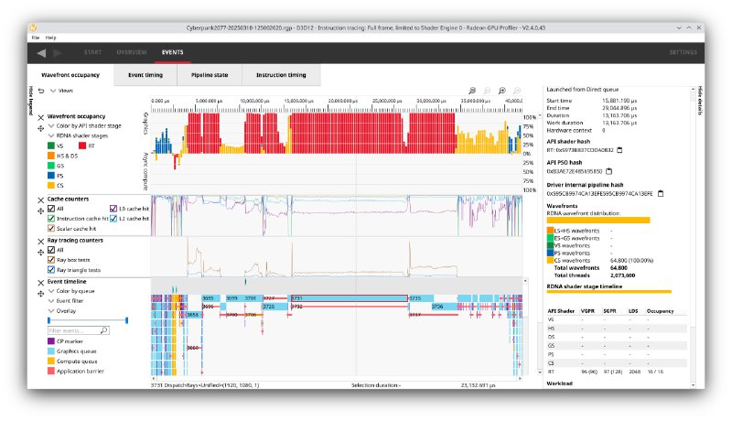732x421 pixels.
Task: Click the VGPR column header
Action: point(587,311)
